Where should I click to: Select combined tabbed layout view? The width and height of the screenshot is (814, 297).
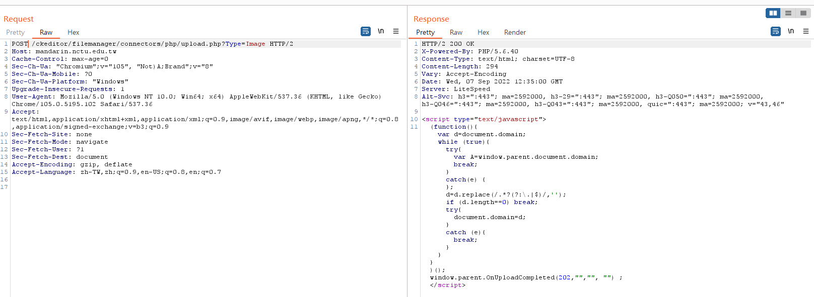point(803,13)
